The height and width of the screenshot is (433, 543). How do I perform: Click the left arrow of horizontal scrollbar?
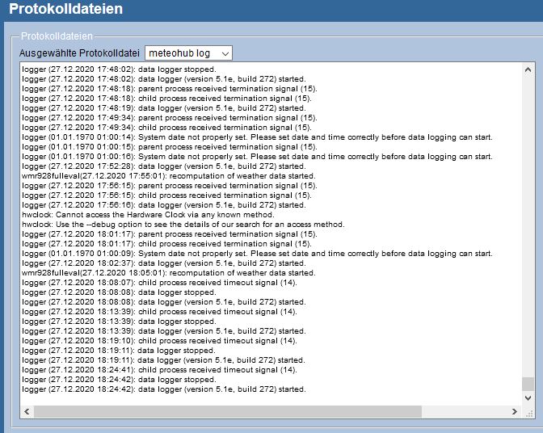pyautogui.click(x=27, y=412)
